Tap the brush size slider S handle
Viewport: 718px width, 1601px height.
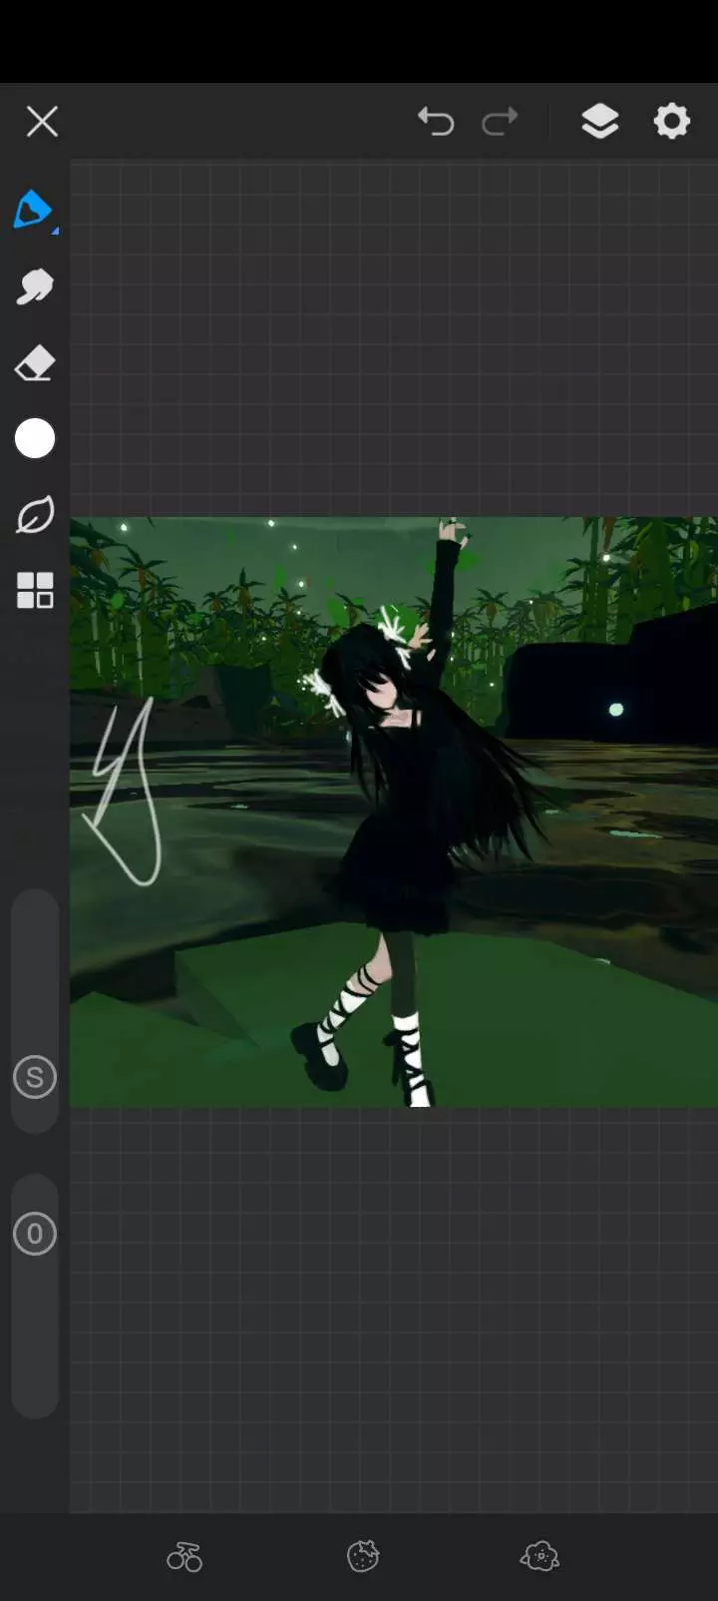point(35,1078)
